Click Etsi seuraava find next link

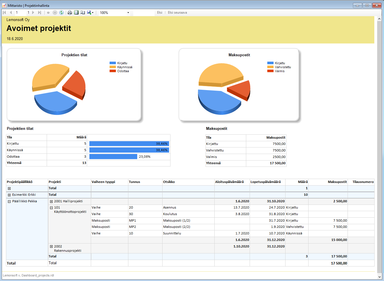(x=177, y=13)
